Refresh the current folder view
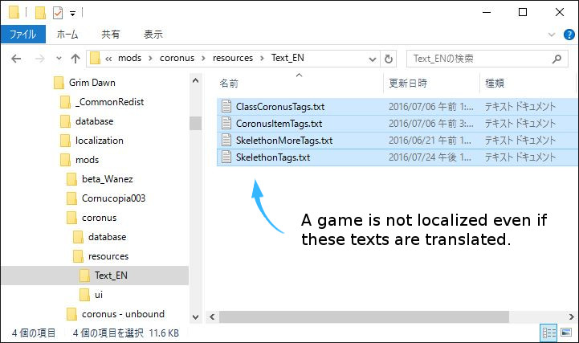579x343 pixels. [x=389, y=59]
